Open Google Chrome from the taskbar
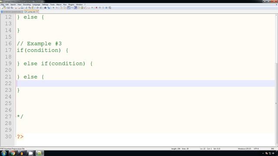The image size is (278, 156). (x=13, y=153)
